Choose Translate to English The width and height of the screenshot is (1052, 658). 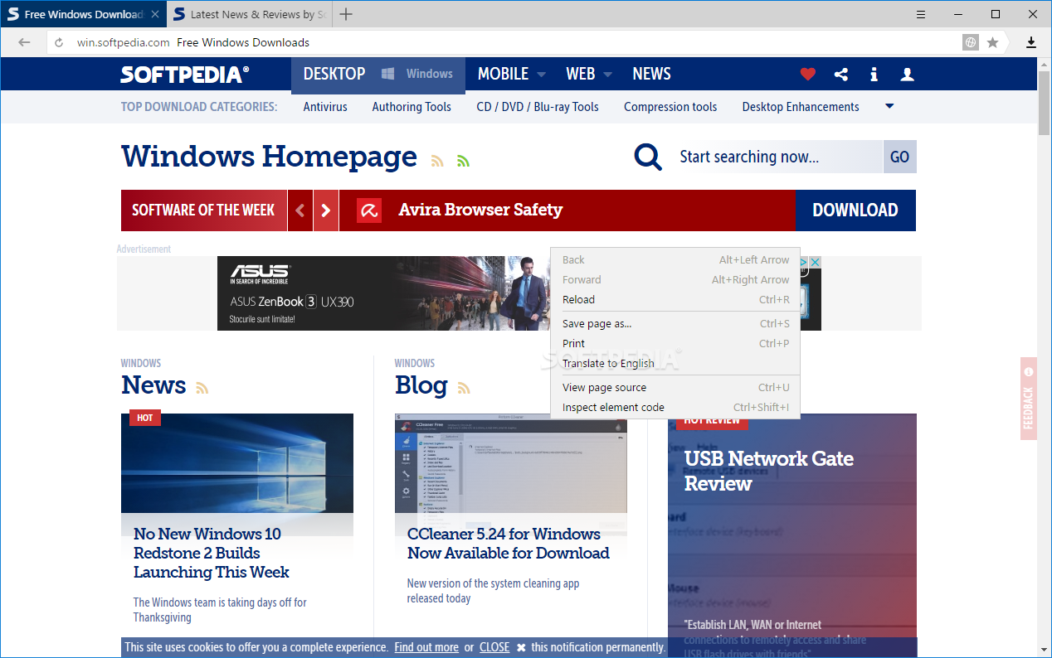[675, 364]
